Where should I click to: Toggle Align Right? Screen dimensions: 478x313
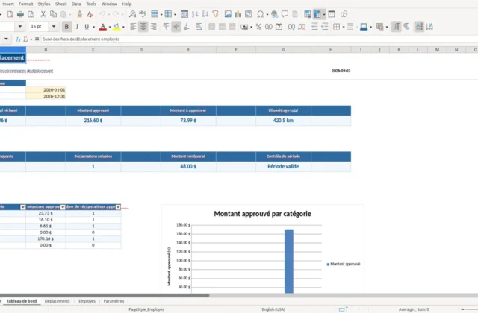(153, 27)
